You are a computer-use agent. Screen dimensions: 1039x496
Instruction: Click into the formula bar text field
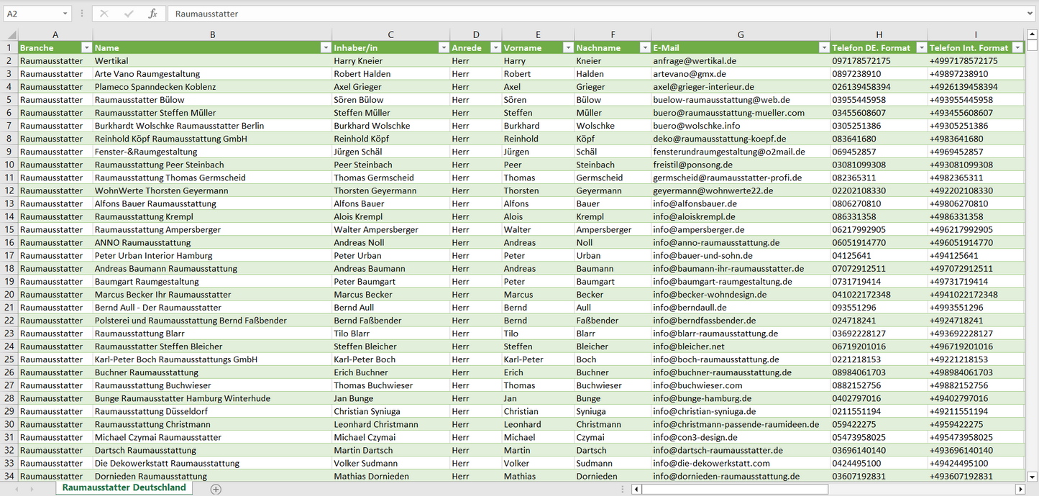[575, 14]
